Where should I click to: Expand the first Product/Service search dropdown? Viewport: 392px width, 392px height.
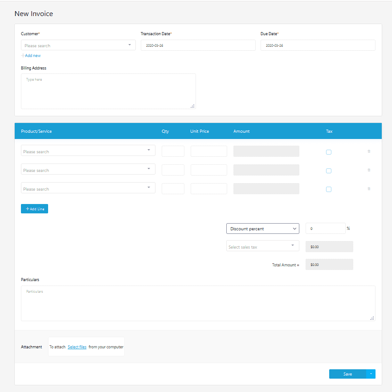pyautogui.click(x=149, y=151)
